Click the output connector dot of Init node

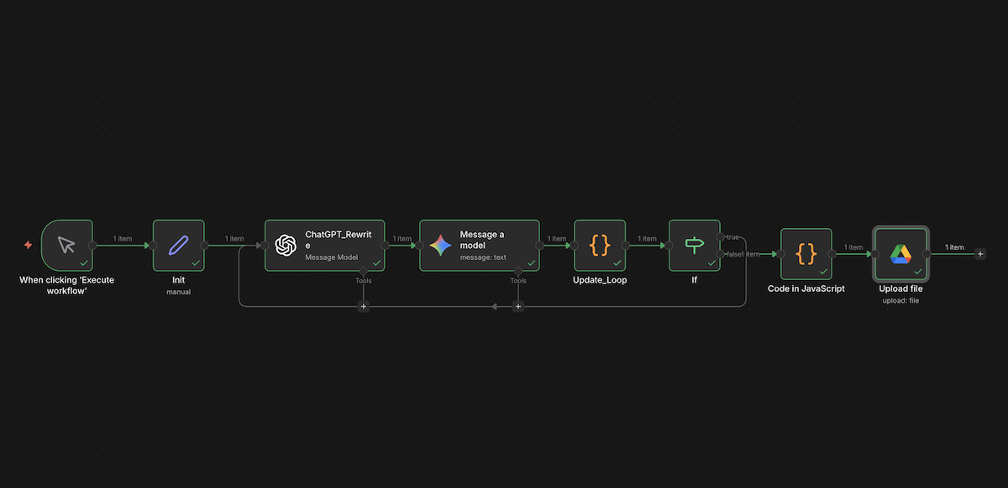204,246
